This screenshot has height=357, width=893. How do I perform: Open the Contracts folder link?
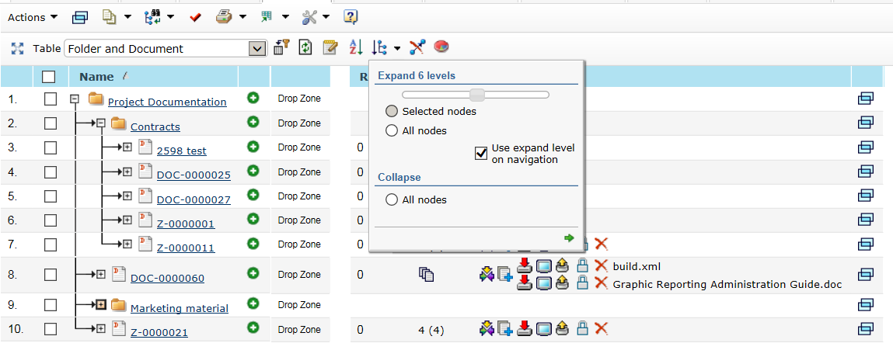coord(155,127)
